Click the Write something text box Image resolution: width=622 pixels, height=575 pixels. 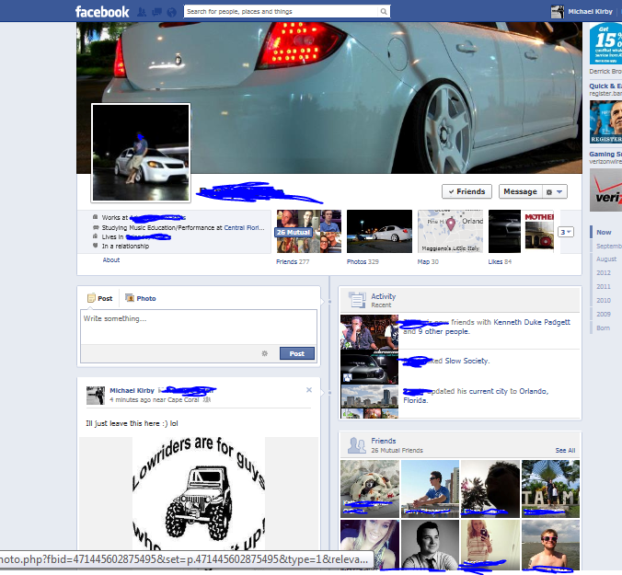pyautogui.click(x=199, y=327)
